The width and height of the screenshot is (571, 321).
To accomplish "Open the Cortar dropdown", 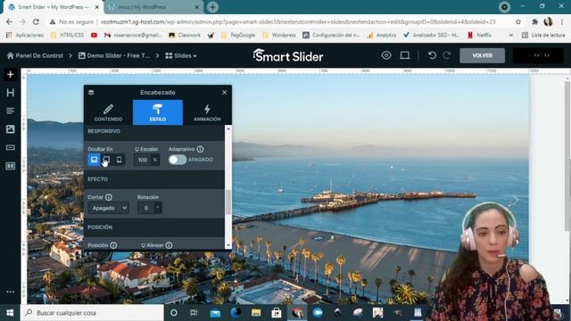I will point(108,208).
